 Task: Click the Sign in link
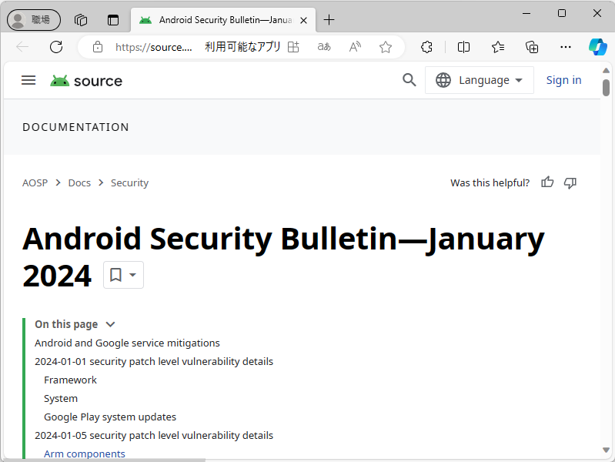coord(563,80)
